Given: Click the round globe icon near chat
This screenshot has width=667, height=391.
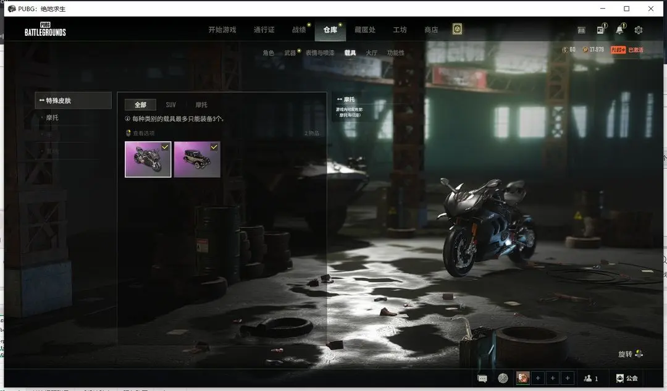Looking at the screenshot, I should (x=503, y=378).
